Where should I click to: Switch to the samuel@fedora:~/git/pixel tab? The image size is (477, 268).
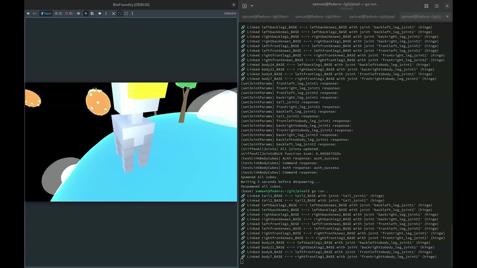(373, 16)
